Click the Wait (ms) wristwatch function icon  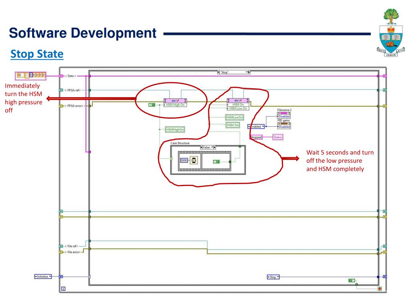click(x=194, y=160)
